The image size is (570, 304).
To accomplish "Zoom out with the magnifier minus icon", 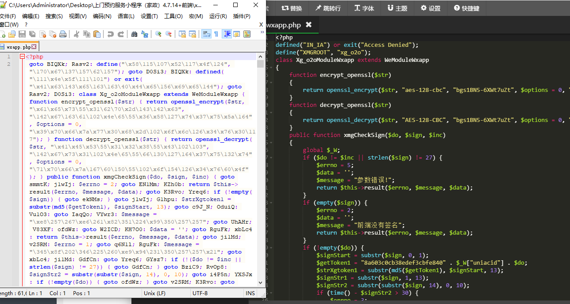I will tap(169, 34).
